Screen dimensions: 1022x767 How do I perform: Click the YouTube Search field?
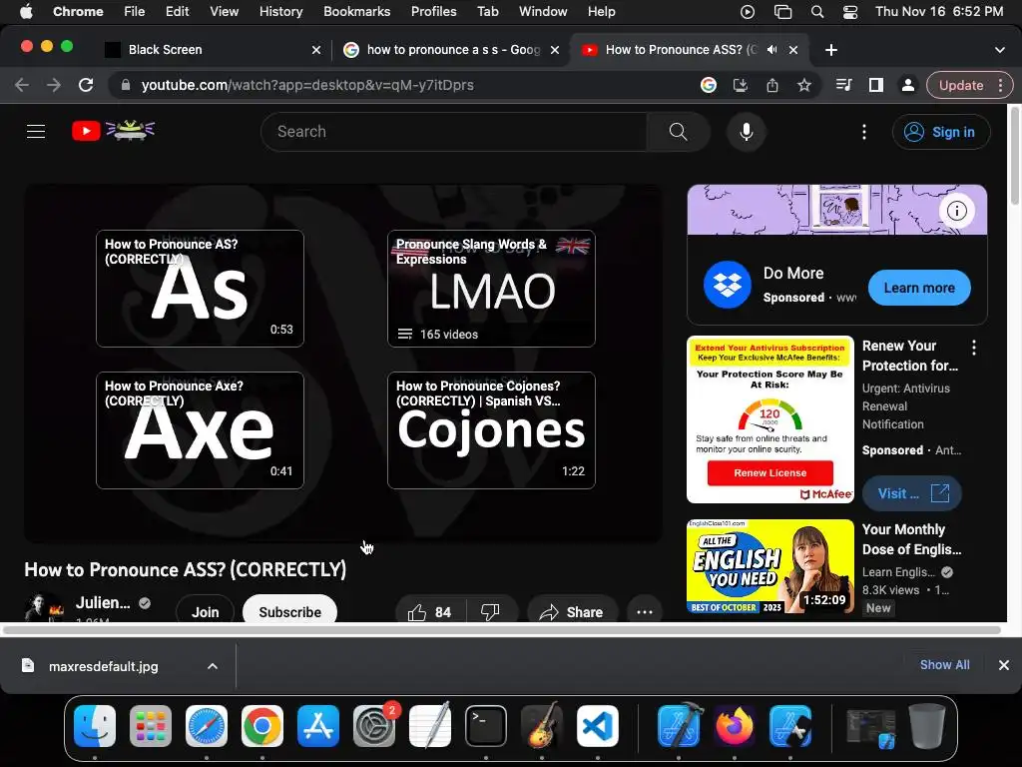tap(454, 132)
